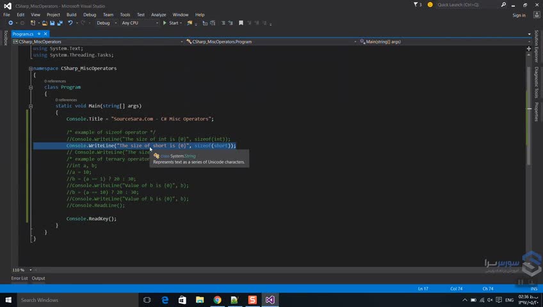
Task: Open the 110 % zoom dropdown
Action: click(31, 270)
